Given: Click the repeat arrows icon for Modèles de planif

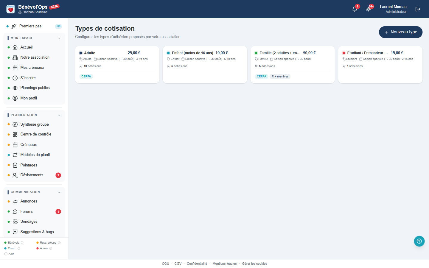Looking at the screenshot, I should [15, 155].
